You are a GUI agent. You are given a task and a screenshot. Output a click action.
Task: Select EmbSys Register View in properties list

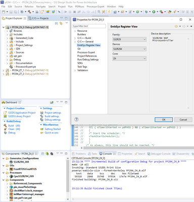tap(89, 45)
